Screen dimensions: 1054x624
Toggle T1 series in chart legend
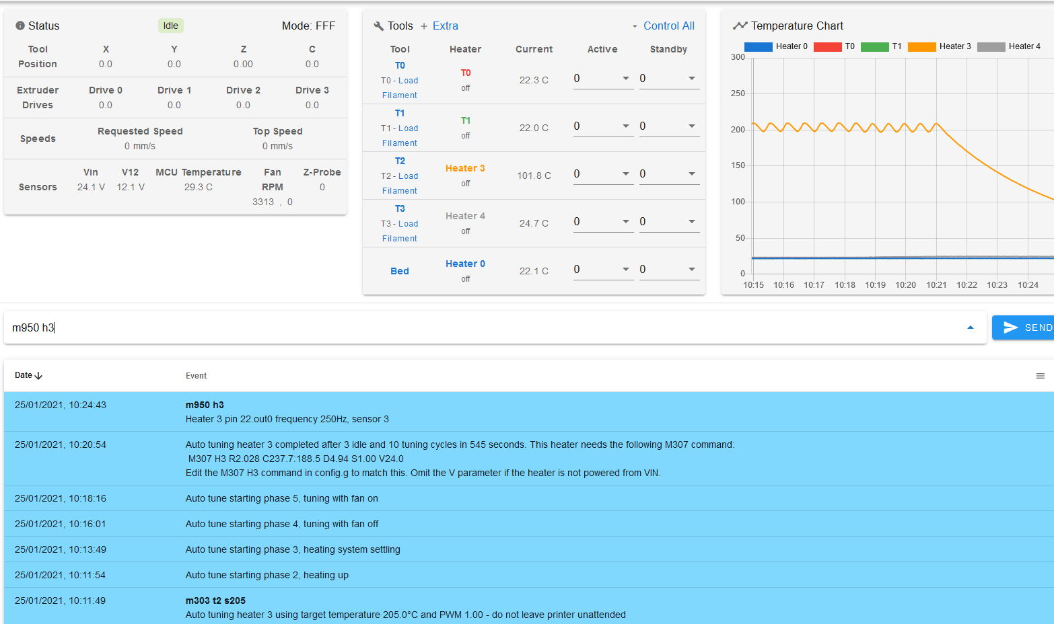point(881,46)
